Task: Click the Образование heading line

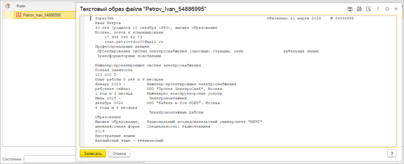Action: (108, 117)
